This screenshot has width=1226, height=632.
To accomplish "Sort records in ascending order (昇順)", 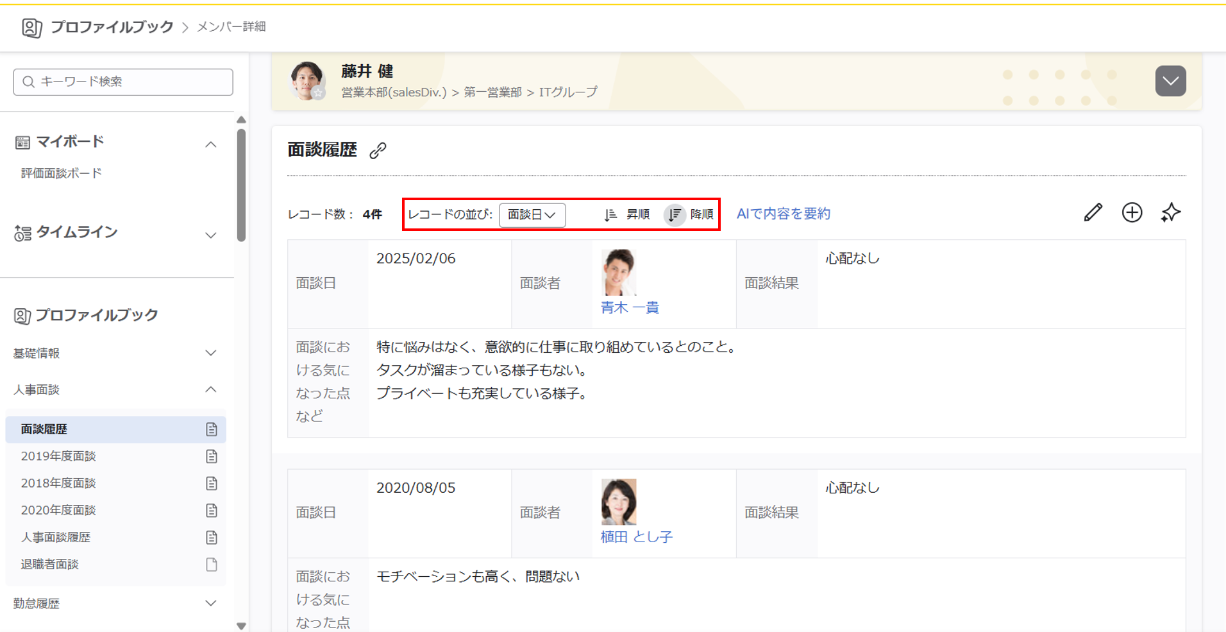I will (626, 214).
